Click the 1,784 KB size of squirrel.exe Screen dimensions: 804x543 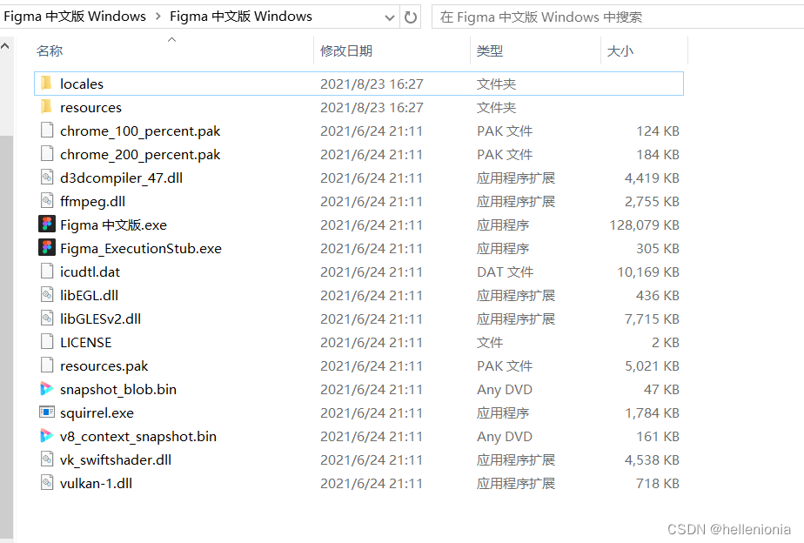click(x=652, y=412)
